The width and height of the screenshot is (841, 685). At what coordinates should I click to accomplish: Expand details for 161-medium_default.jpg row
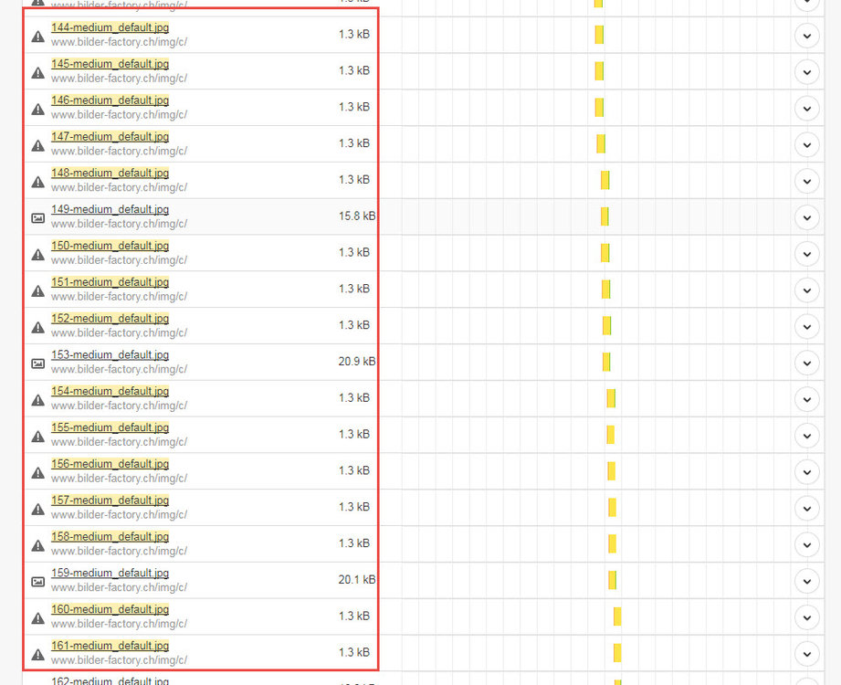pyautogui.click(x=806, y=654)
